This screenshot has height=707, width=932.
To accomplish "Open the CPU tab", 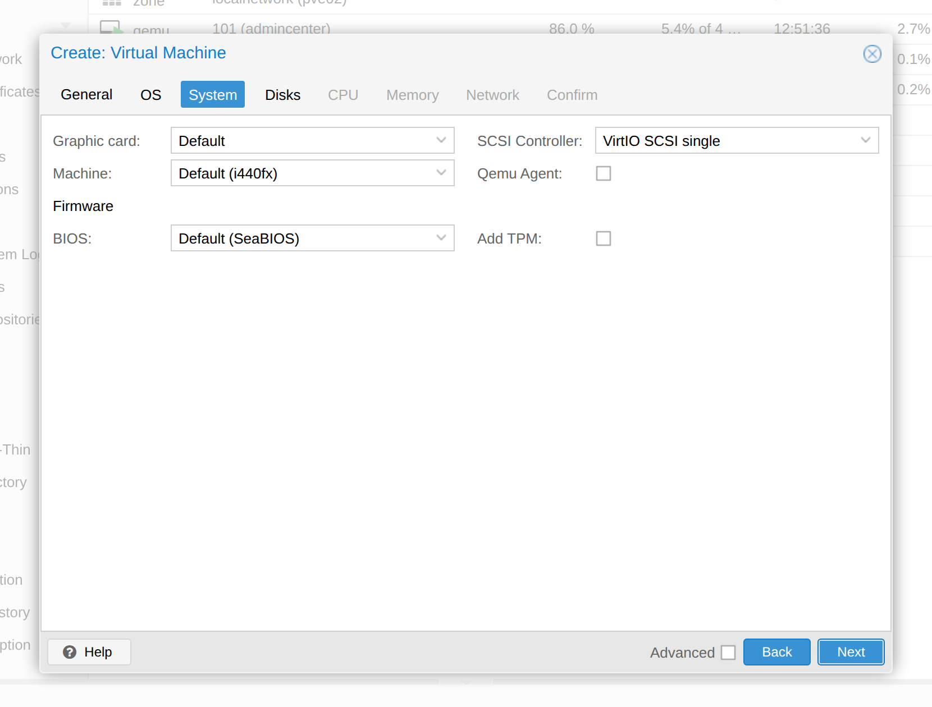I will click(x=343, y=94).
